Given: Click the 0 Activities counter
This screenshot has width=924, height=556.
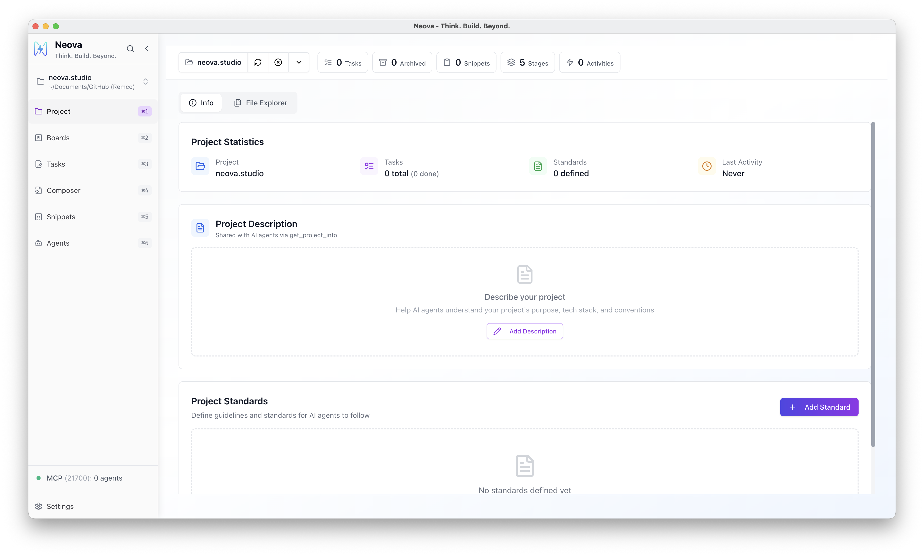Looking at the screenshot, I should click(589, 62).
